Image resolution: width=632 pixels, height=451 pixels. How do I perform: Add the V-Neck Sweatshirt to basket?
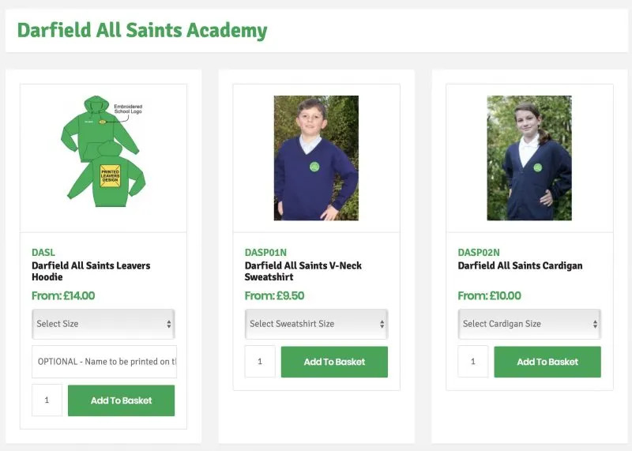(x=334, y=362)
